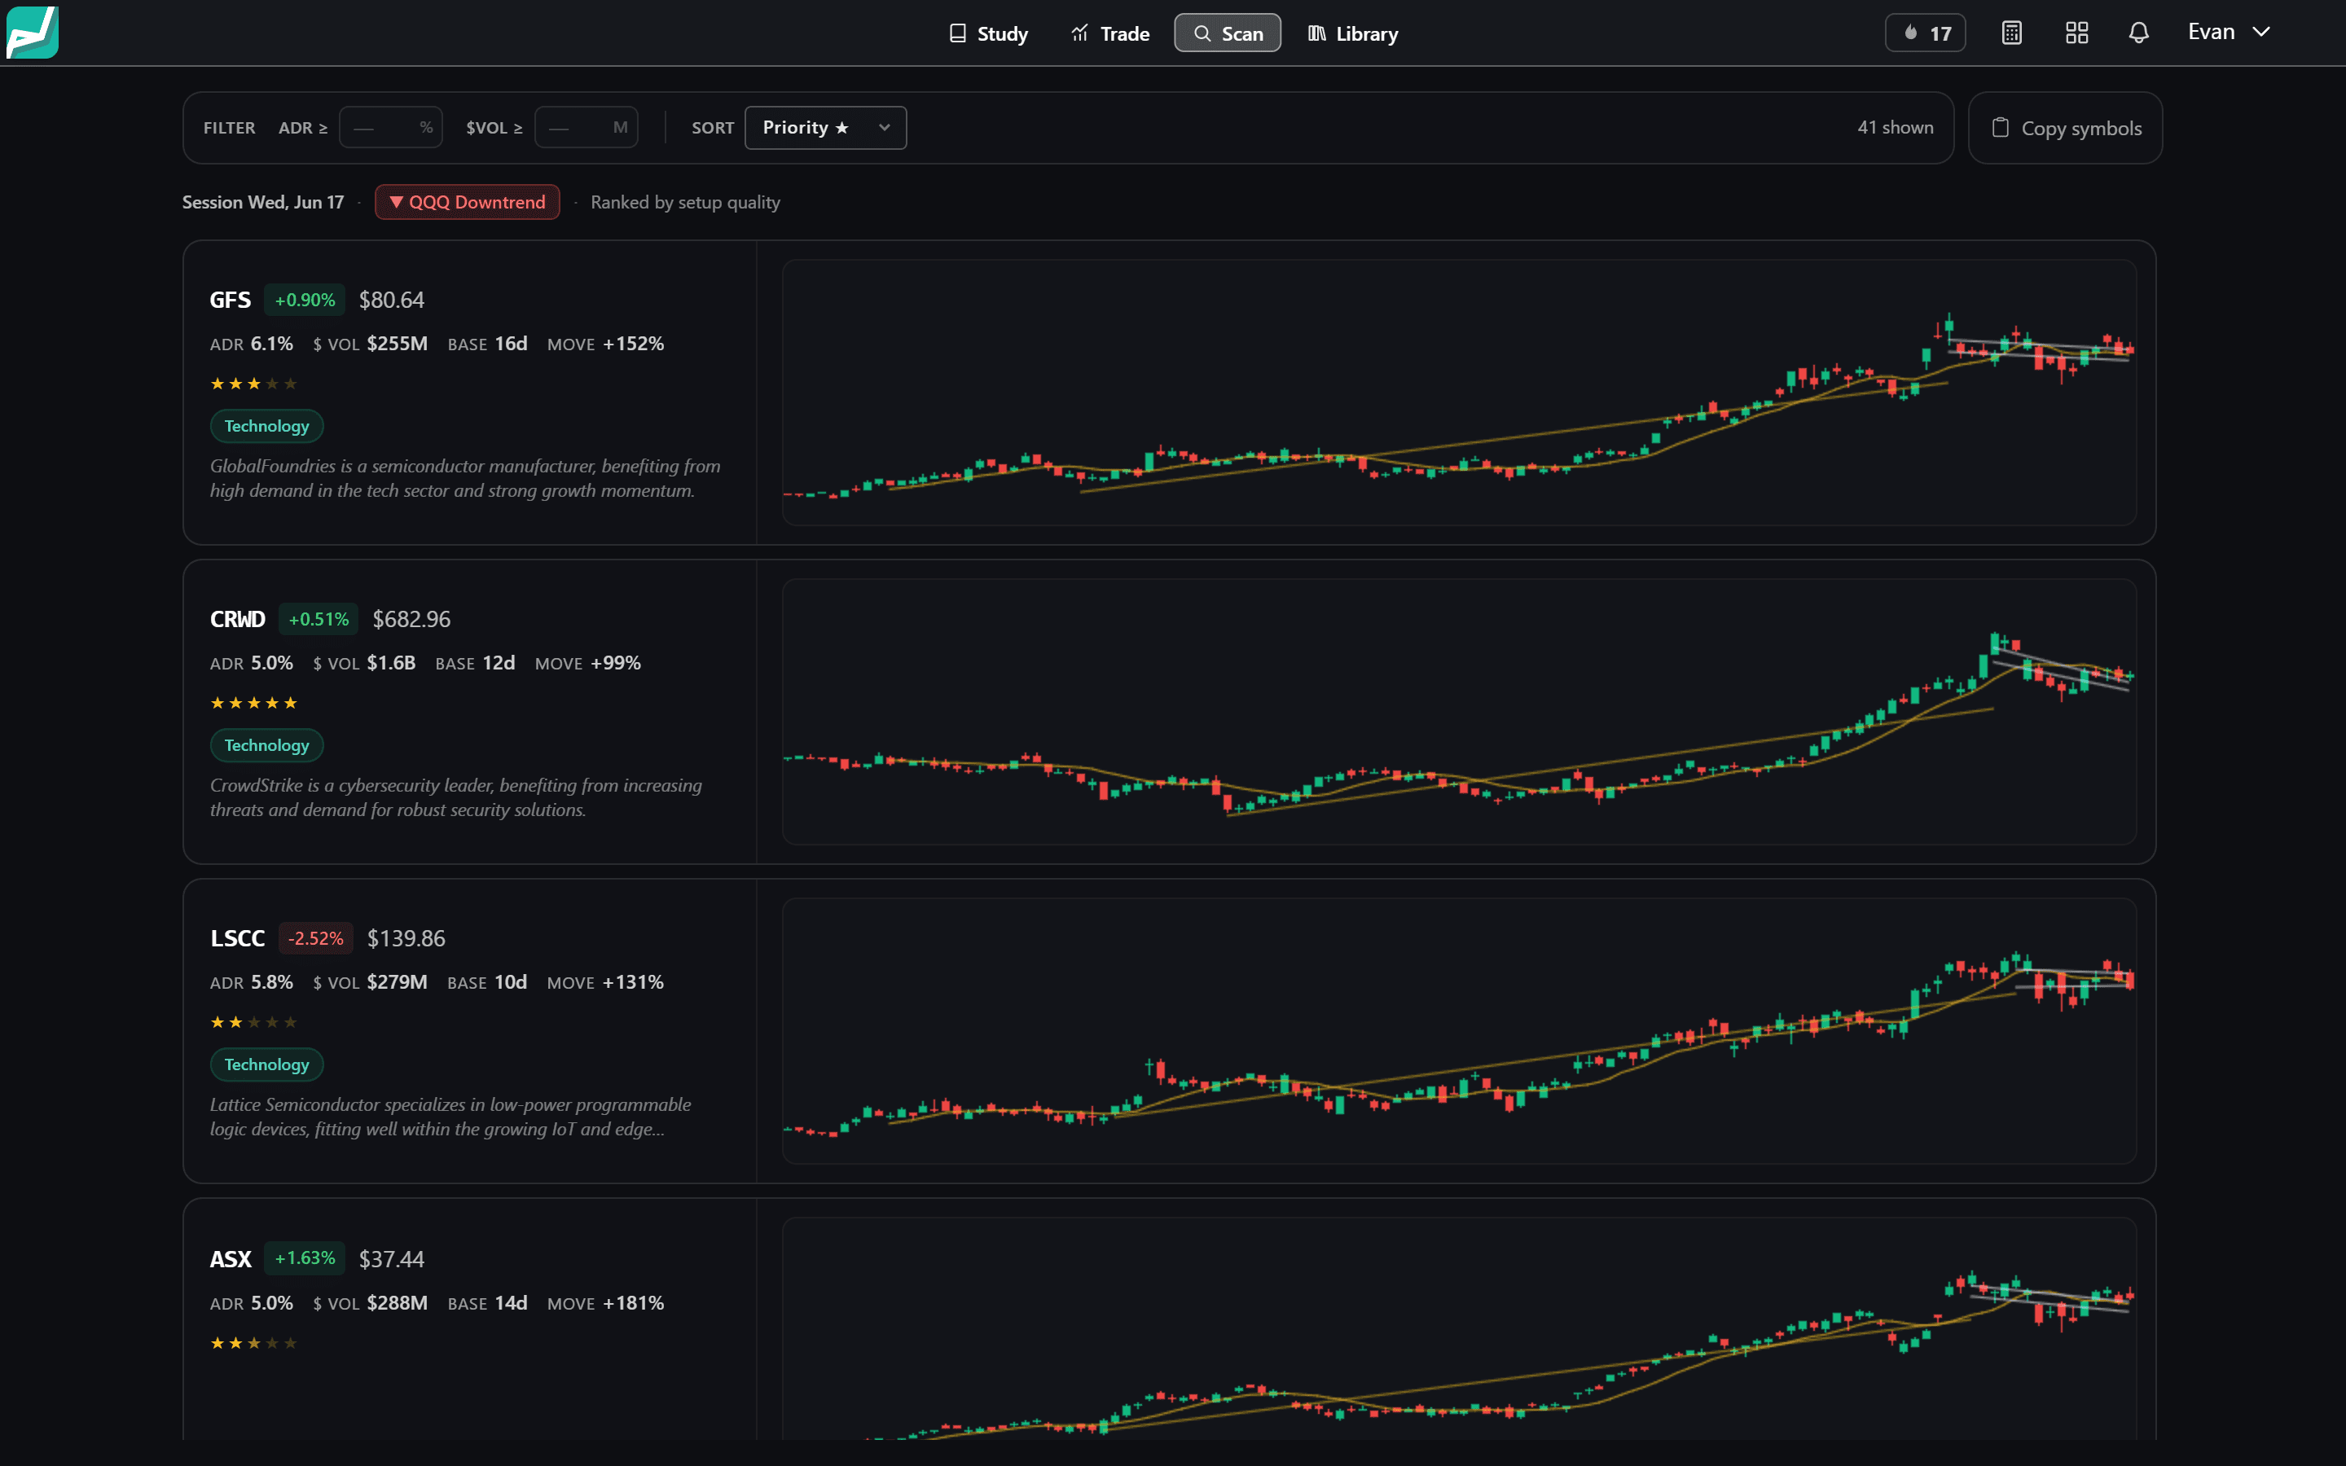Open the CRWD price chart
The height and width of the screenshot is (1466, 2346).
click(1459, 712)
